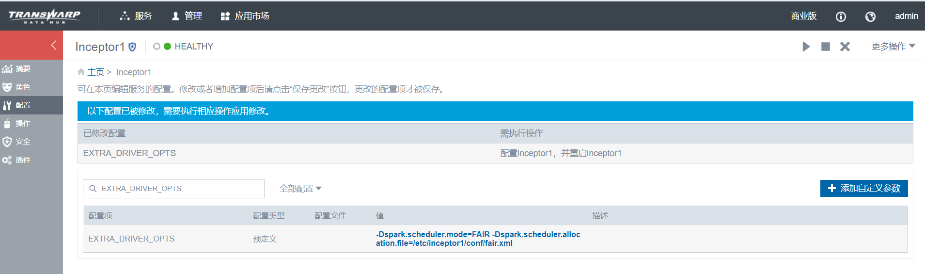Screen dimensions: 925x274
Task: Open 摘要 summary in sidebar
Action: point(31,69)
